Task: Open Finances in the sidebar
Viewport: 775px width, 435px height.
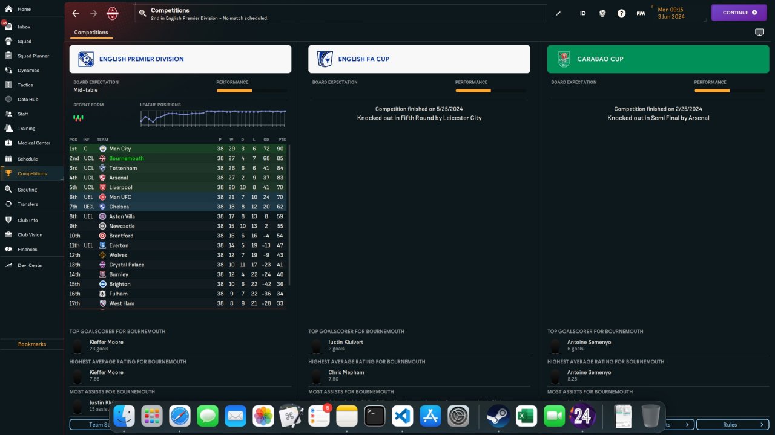Action: point(32,249)
